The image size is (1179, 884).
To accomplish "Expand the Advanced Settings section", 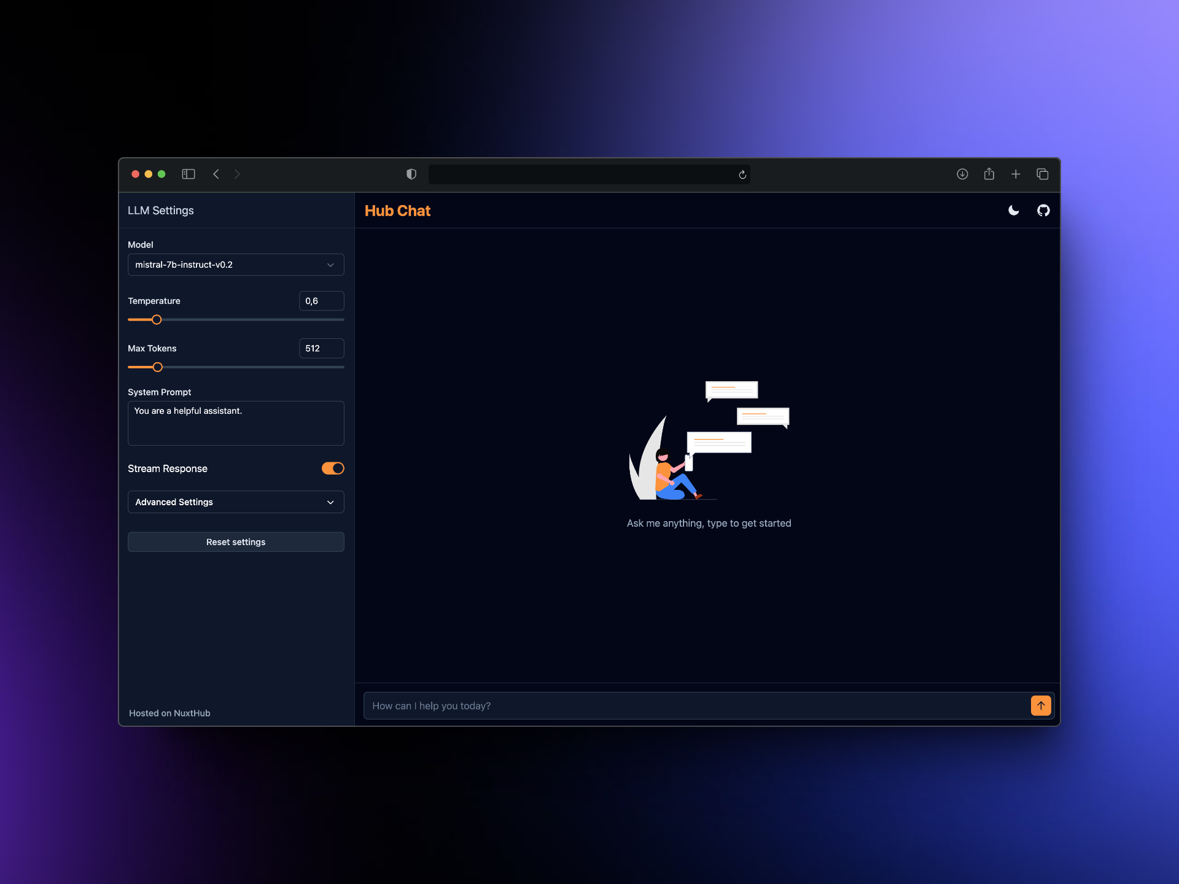I will click(x=236, y=502).
